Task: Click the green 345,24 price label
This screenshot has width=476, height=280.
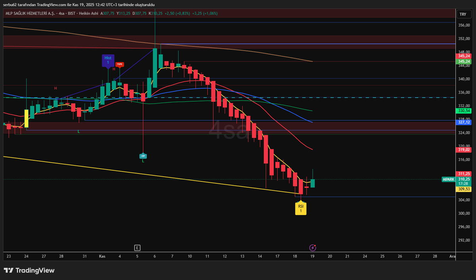Action: pos(464,61)
